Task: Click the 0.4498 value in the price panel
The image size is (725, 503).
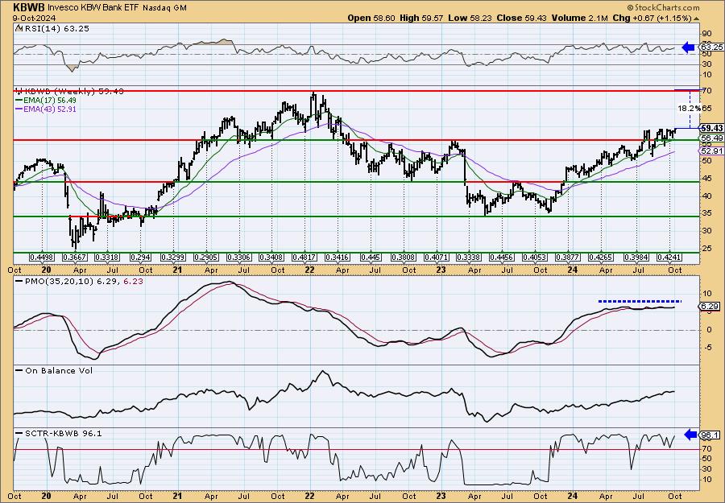Action: [x=42, y=258]
